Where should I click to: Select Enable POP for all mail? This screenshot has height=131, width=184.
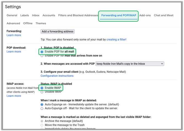point(42,52)
